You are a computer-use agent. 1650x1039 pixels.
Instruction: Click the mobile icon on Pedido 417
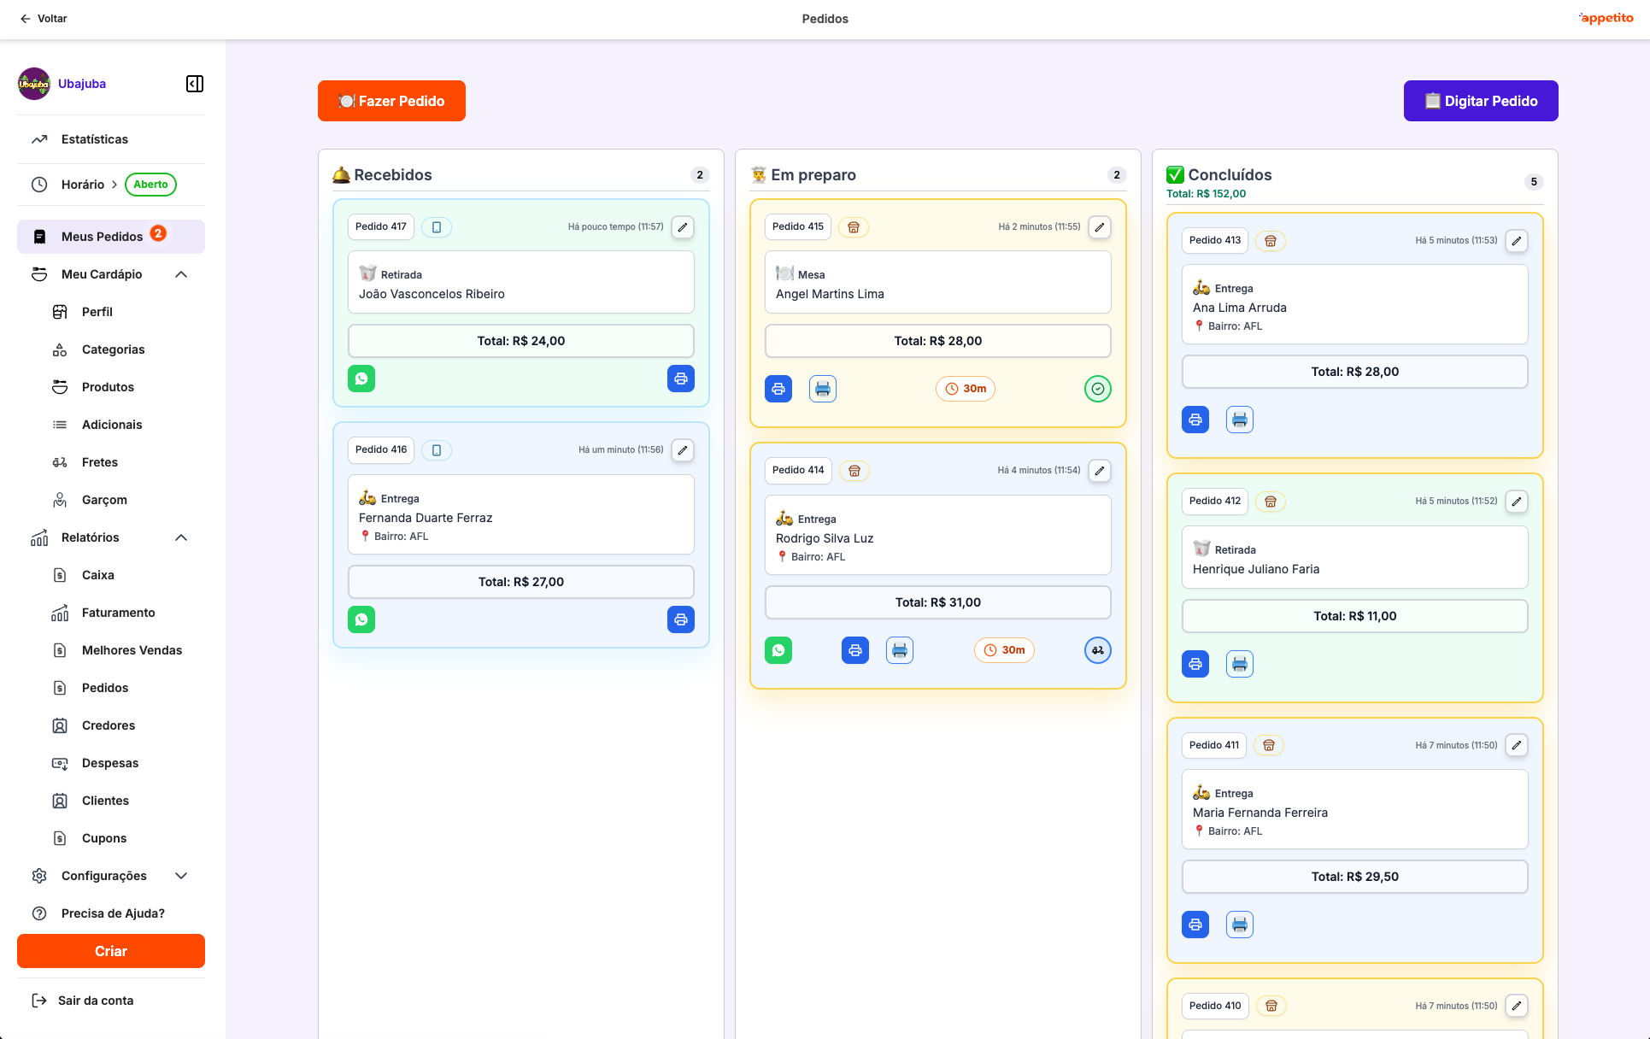437,227
